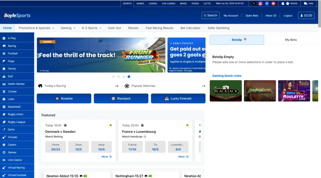Screen dimensions: 321x178
Task: Select Tennis in the sports sidebar
Action: pyautogui.click(x=17, y=69)
